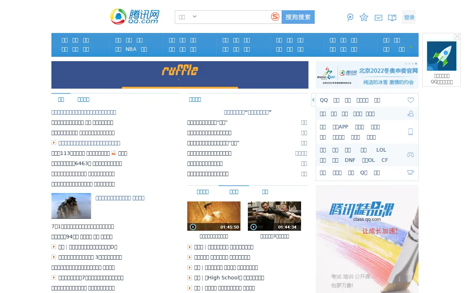Open the CF game link

[x=385, y=160]
